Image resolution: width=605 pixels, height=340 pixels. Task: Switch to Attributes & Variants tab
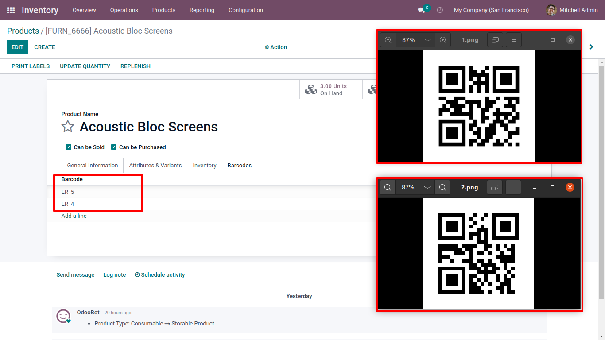tap(155, 165)
